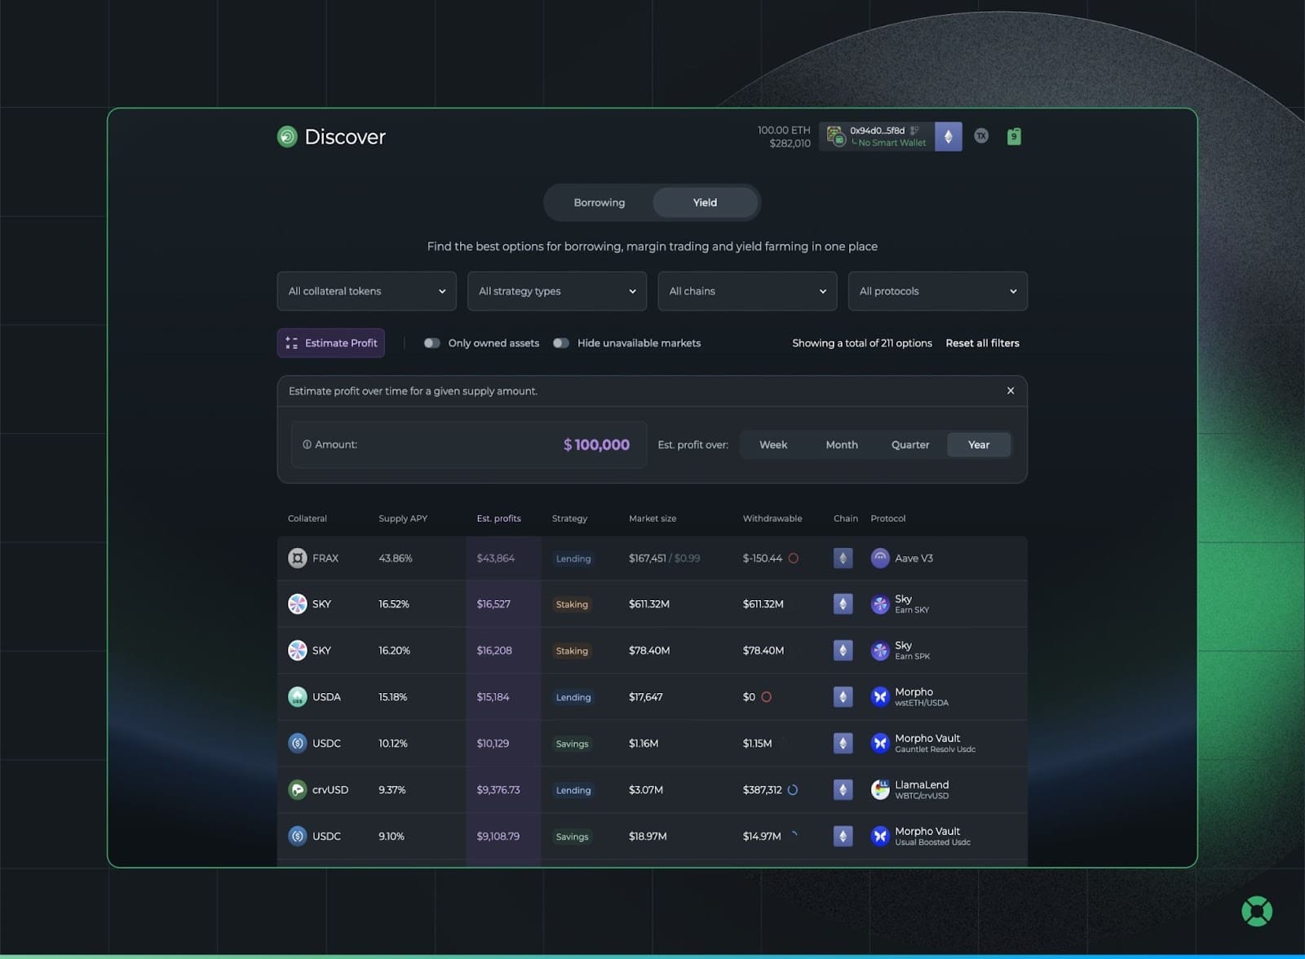Click the FRAX token icon
Image resolution: width=1305 pixels, height=959 pixels.
[298, 559]
